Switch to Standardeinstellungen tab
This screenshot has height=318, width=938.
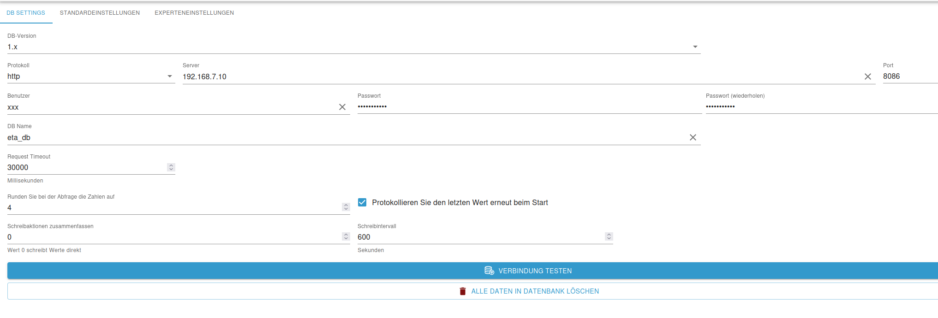pyautogui.click(x=100, y=13)
